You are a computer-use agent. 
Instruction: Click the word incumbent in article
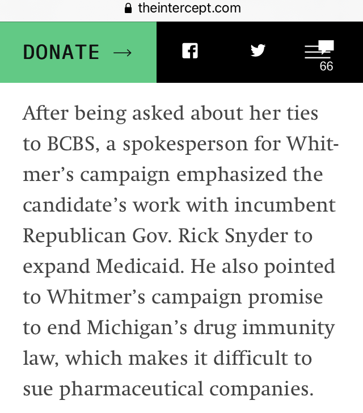[285, 205]
